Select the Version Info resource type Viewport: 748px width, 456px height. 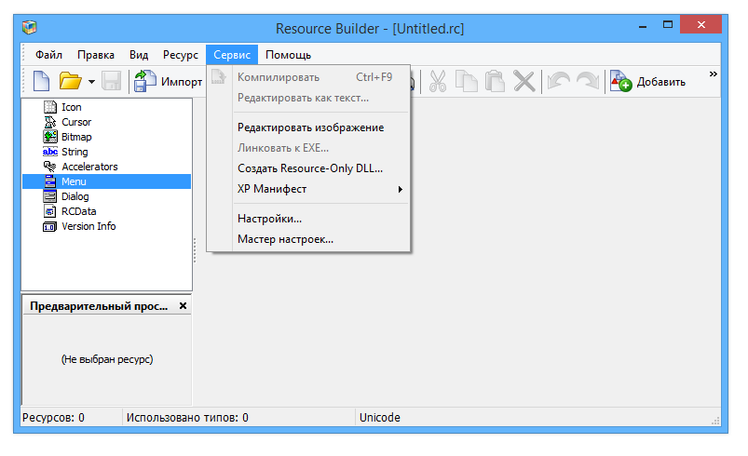tap(88, 226)
